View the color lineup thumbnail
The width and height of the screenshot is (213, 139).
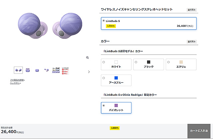[56, 70]
